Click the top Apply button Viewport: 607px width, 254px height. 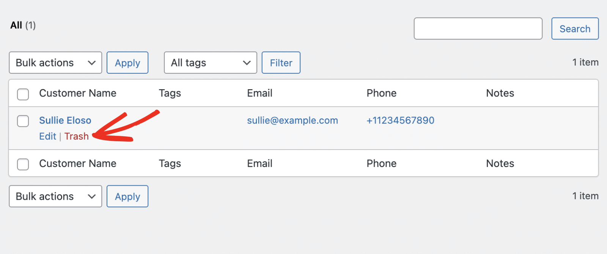[127, 63]
